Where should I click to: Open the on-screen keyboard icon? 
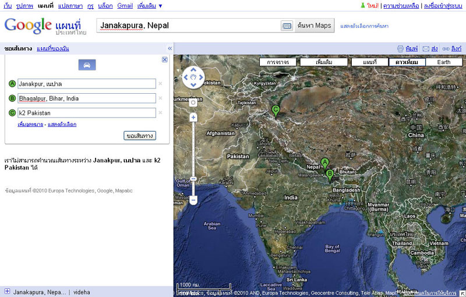[287, 26]
